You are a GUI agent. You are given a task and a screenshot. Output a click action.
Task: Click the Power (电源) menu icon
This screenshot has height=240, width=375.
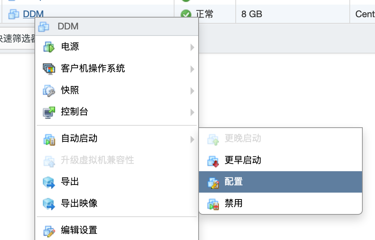tap(49, 47)
